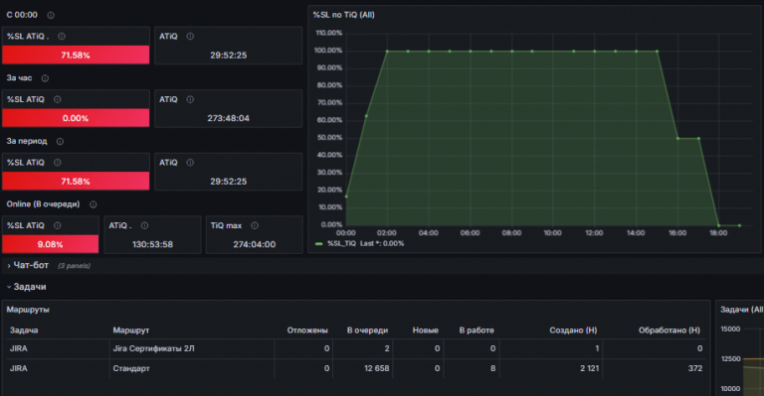Click info icon on ATiQ 273:48:04 panel
This screenshot has height=396, width=764.
click(x=190, y=99)
